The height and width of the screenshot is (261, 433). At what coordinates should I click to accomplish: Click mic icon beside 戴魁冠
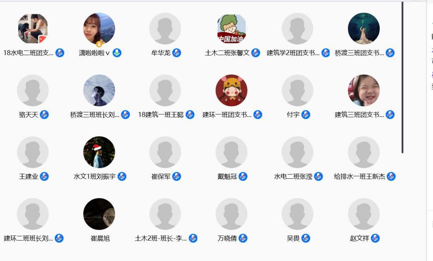243,176
